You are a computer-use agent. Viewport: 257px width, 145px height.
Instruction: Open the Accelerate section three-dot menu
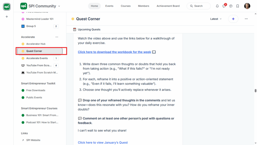coord(57,37)
